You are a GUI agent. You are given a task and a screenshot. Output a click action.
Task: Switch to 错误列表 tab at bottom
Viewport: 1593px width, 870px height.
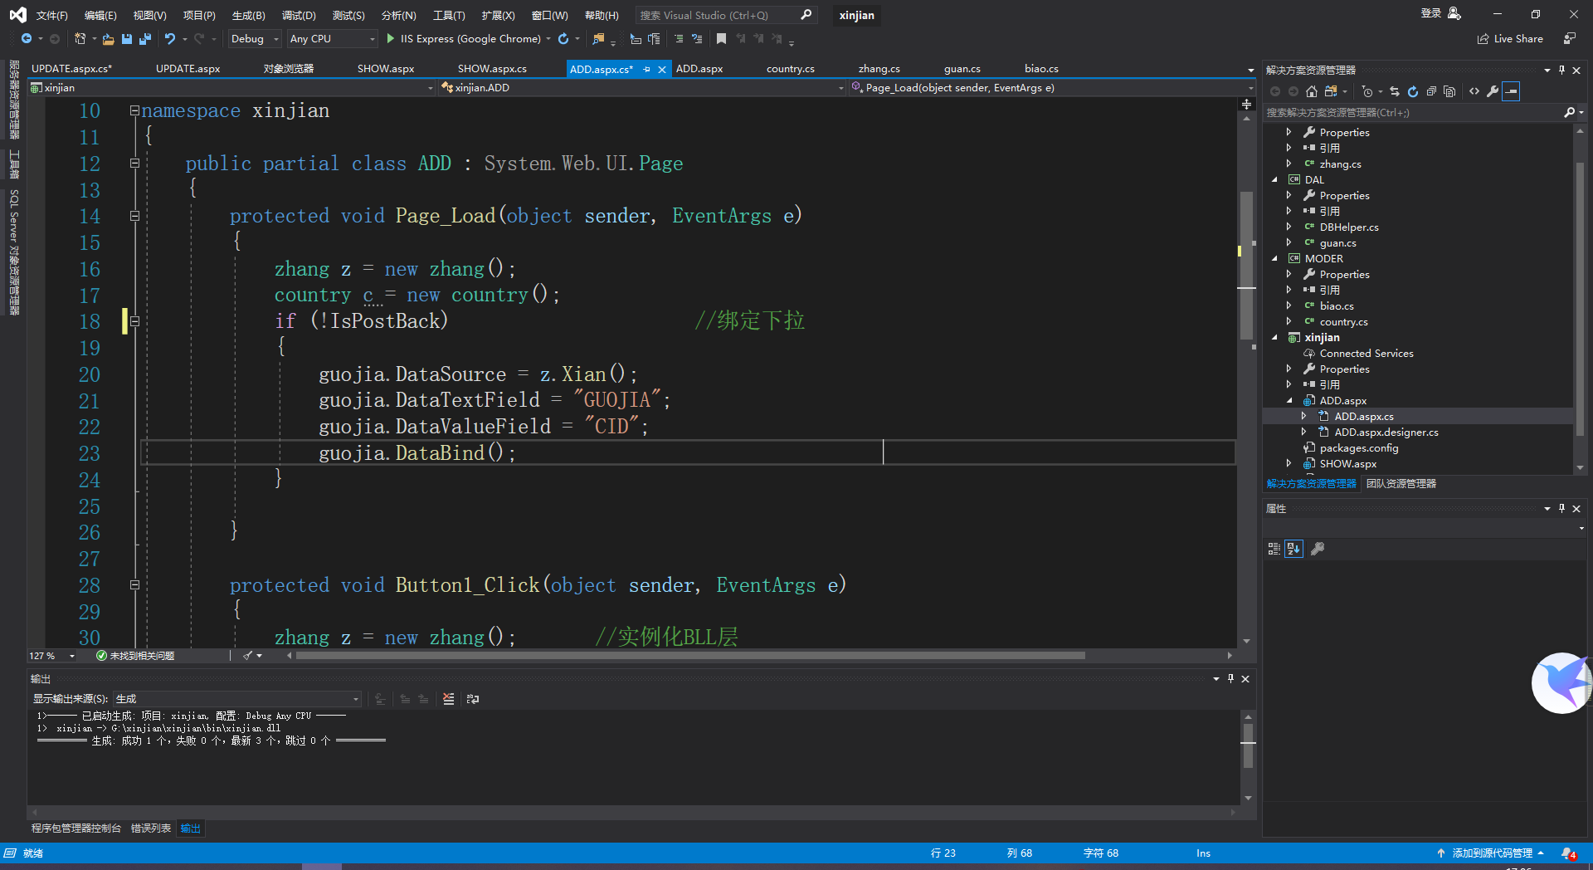pyautogui.click(x=151, y=828)
